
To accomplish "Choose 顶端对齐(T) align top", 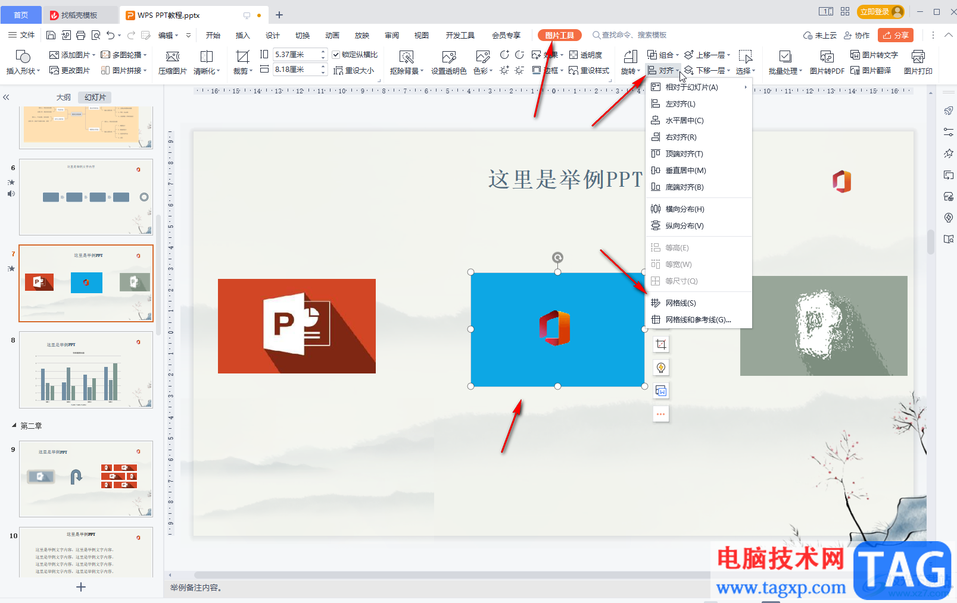I will click(699, 153).
